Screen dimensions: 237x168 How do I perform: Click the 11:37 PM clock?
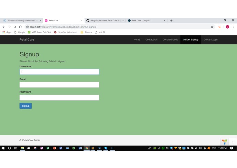coord(222,148)
